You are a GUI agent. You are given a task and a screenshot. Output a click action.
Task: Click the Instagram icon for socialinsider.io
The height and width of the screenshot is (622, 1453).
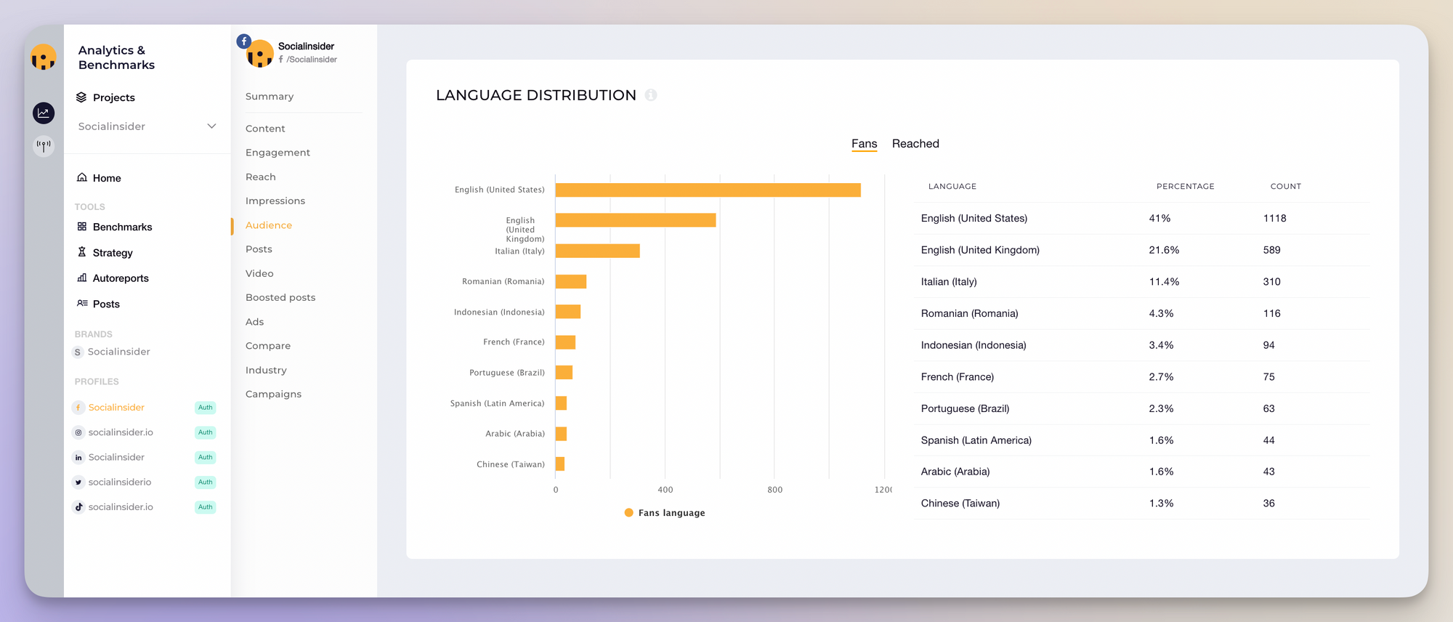click(78, 432)
